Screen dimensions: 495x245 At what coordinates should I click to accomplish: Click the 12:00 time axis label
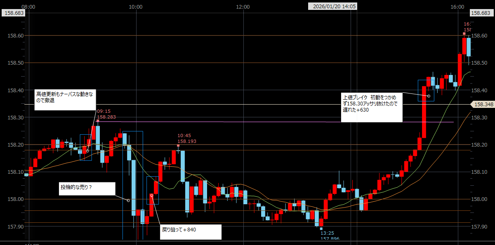point(243,7)
